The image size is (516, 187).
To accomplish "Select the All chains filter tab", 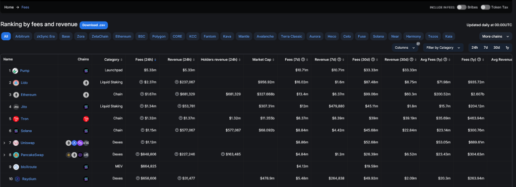I will [6, 36].
